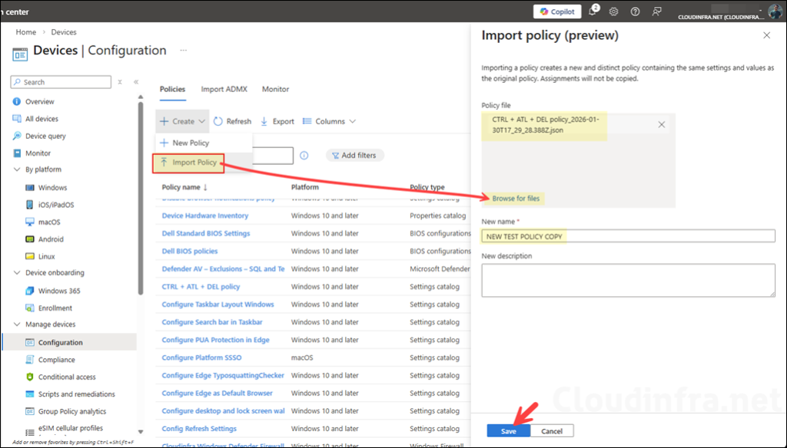This screenshot has height=448, width=787.
Task: Click Save to import the policy
Action: click(x=508, y=431)
